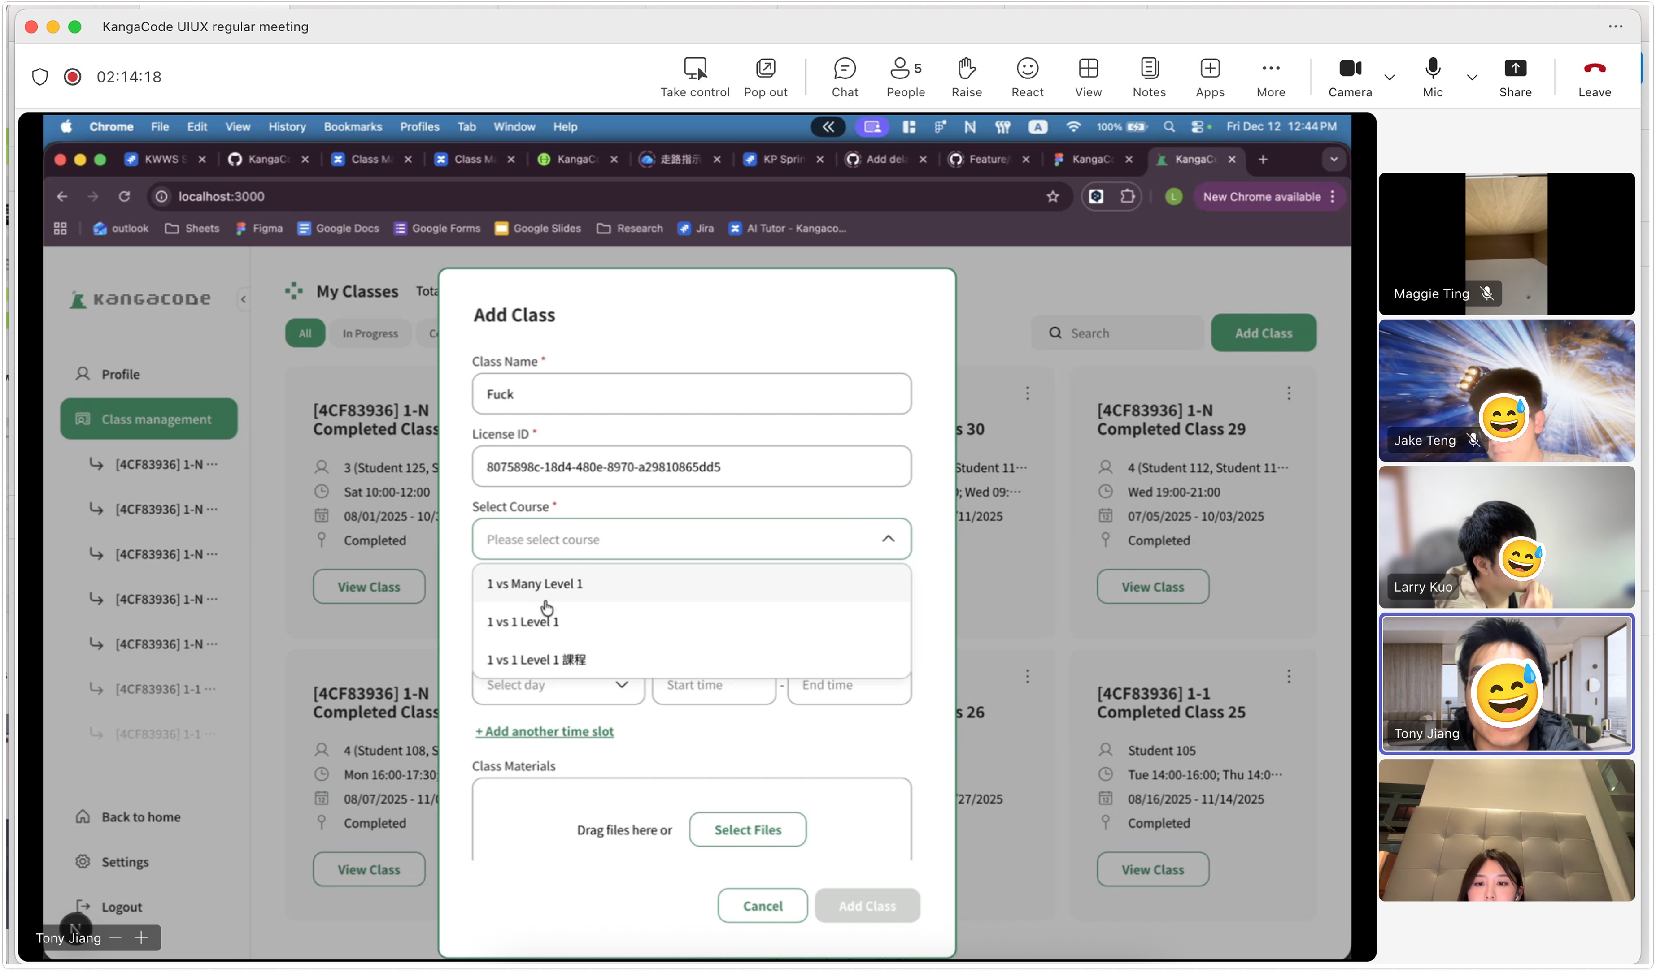Expand the Camera options arrow
This screenshot has height=972, width=1656.
pyautogui.click(x=1389, y=77)
